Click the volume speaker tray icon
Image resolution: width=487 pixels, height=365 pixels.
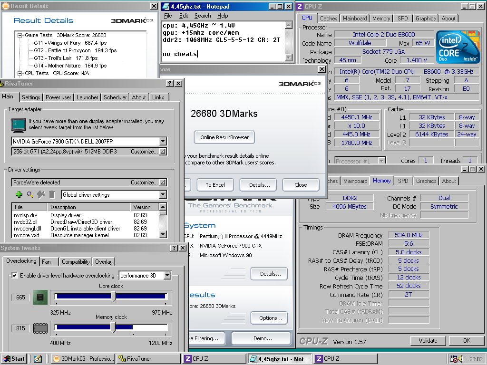[460, 359]
